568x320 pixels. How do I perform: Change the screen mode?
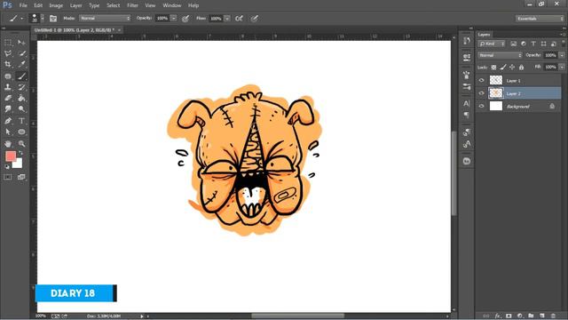click(21, 177)
